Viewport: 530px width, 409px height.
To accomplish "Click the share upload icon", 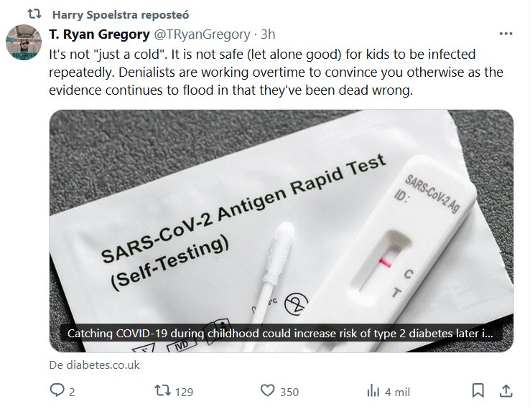I will pos(506,391).
